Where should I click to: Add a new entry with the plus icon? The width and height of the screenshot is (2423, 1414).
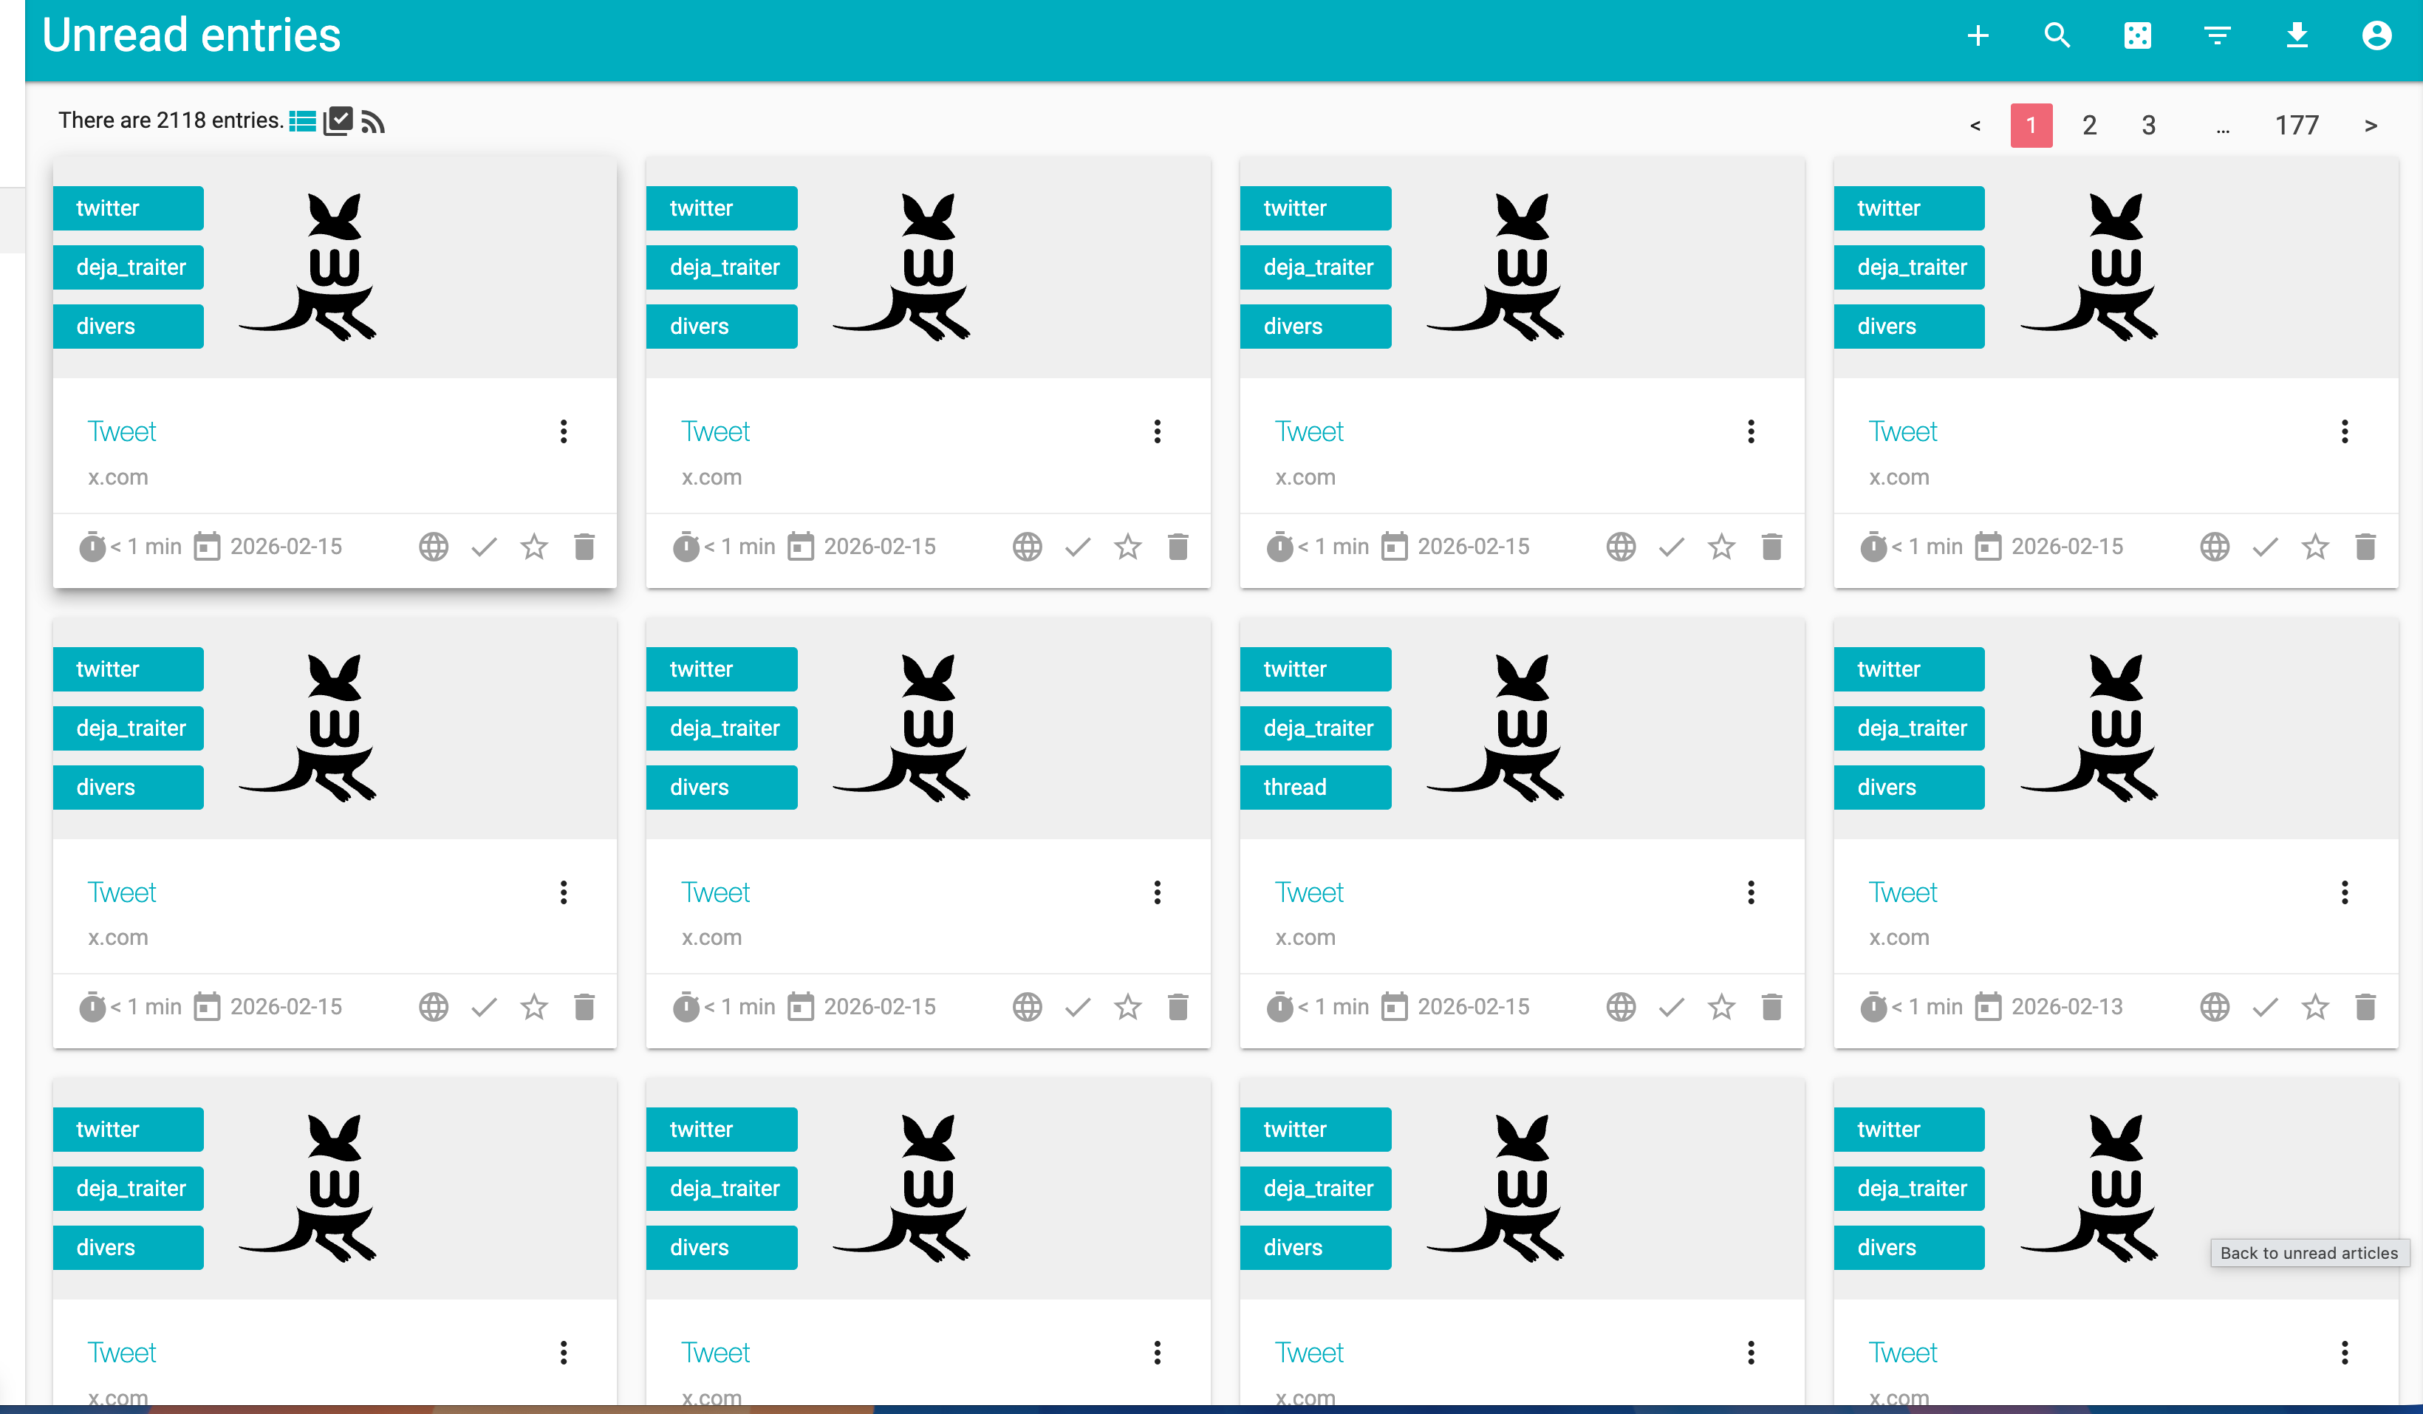(x=1977, y=35)
